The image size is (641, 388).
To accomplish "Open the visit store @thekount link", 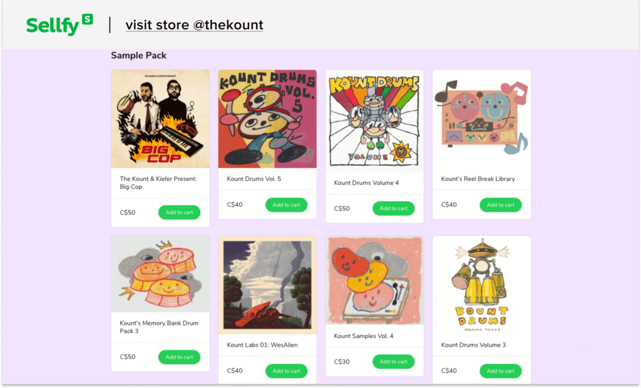I will click(194, 25).
